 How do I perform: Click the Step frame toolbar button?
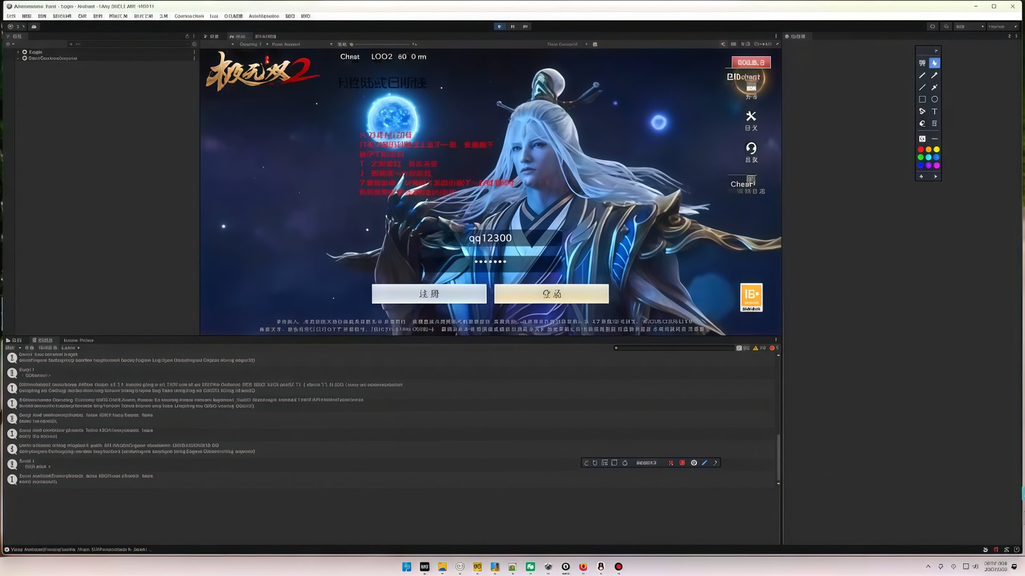(x=525, y=26)
